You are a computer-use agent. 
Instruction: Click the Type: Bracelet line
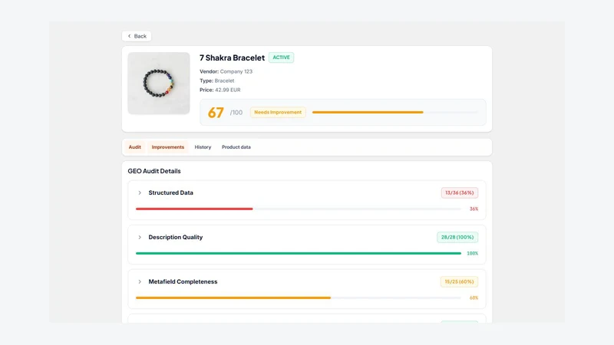[217, 80]
